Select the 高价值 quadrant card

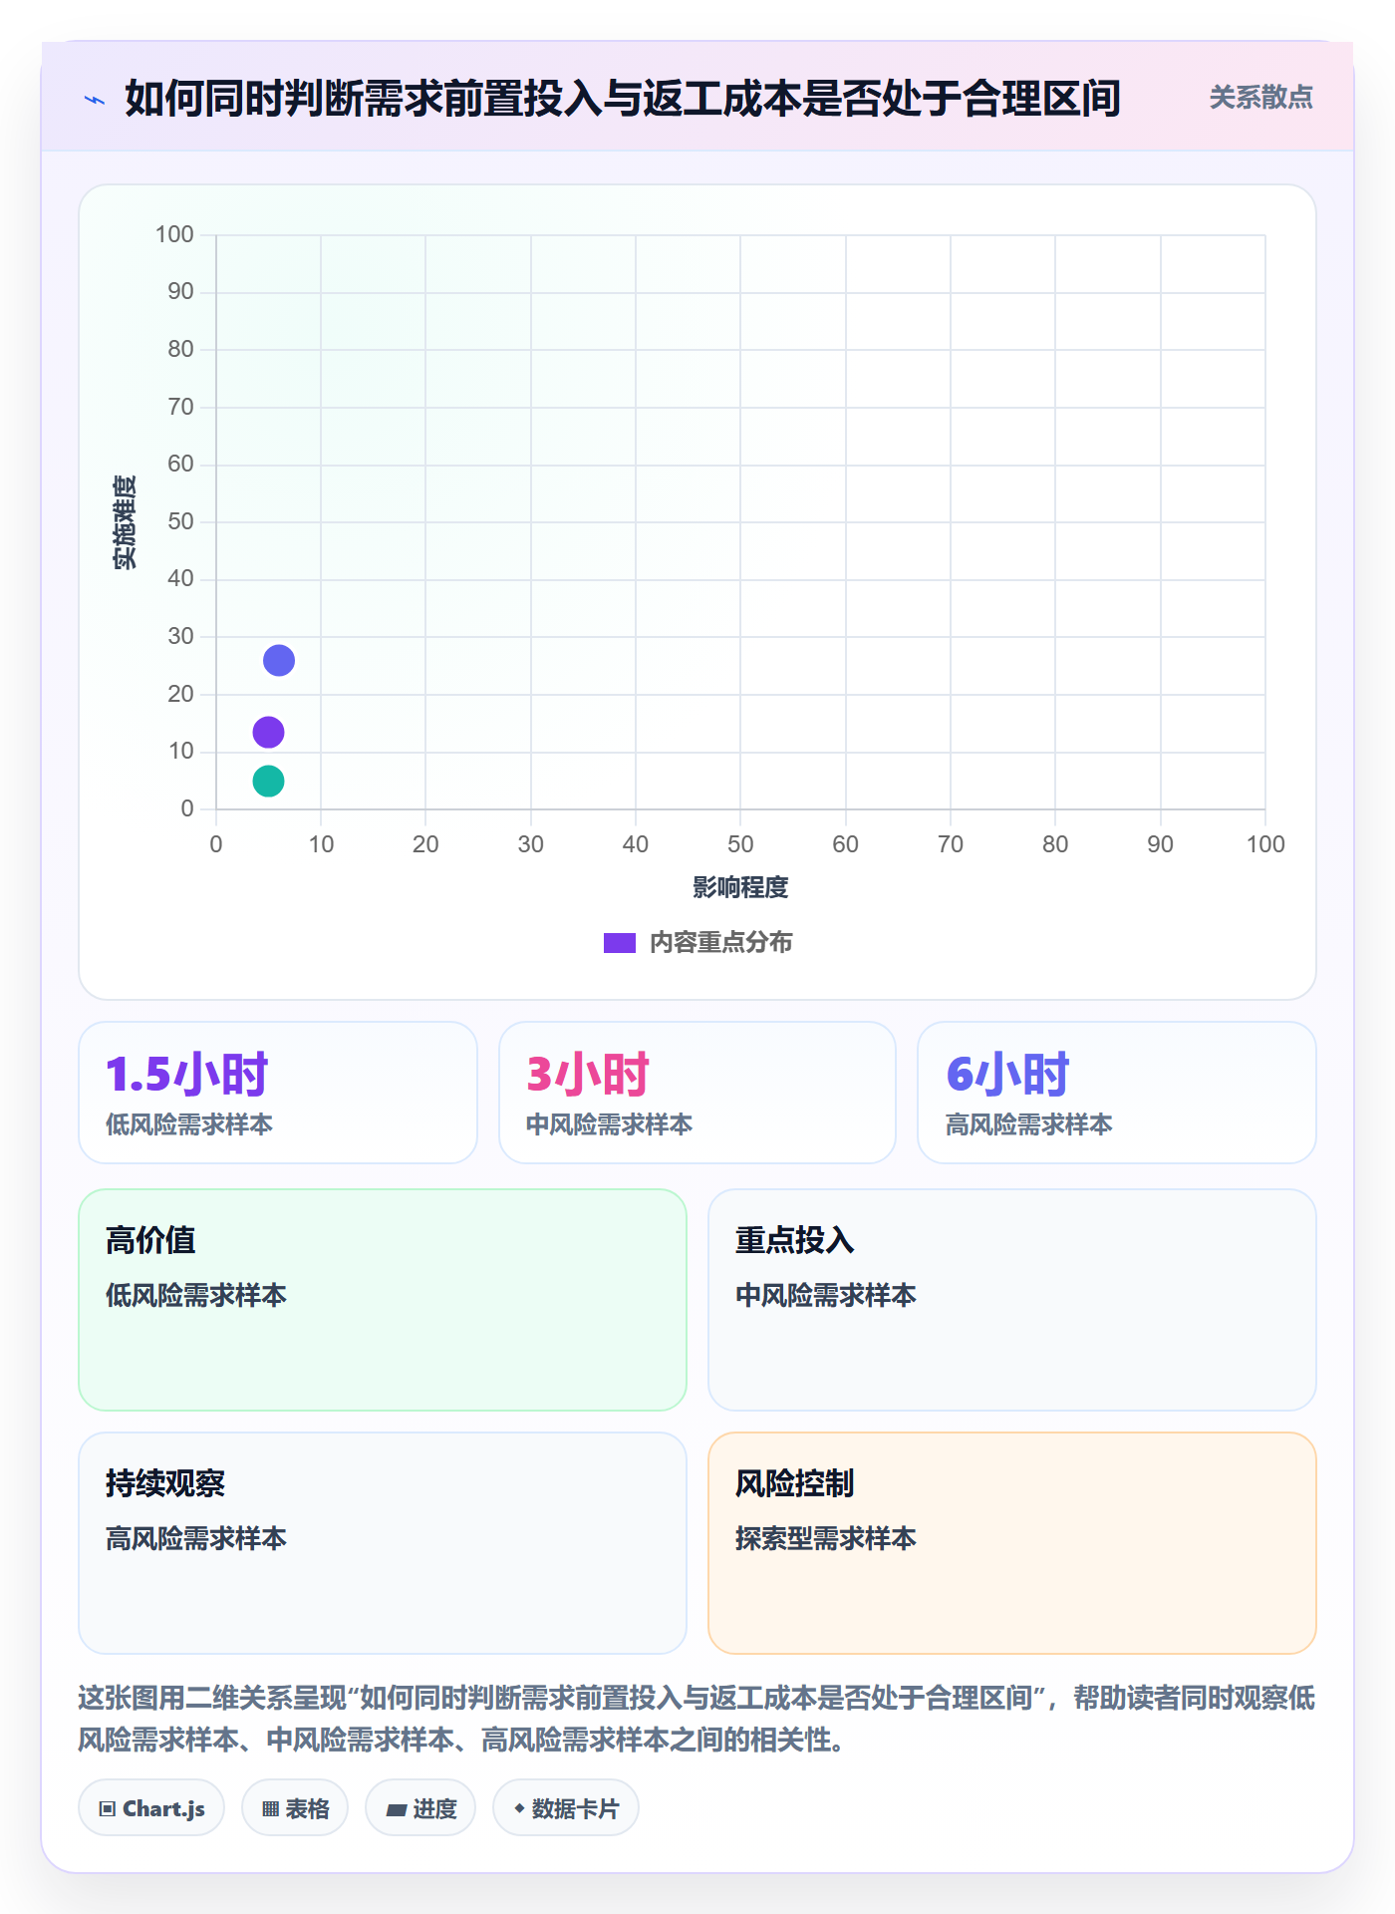pos(383,1300)
